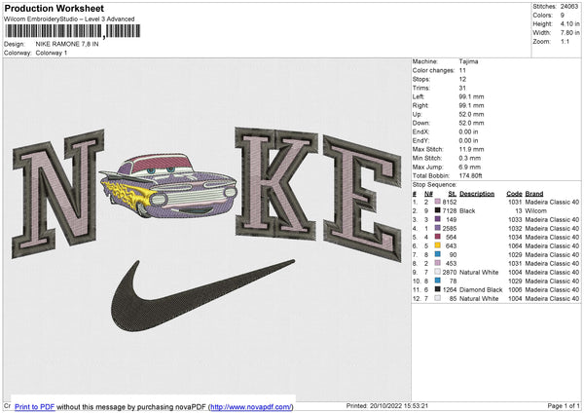Screen dimensions: 584x413
Task: Select the Wilcom EmbroideryStudio Level 3 Advanced text
Action: click(69, 19)
